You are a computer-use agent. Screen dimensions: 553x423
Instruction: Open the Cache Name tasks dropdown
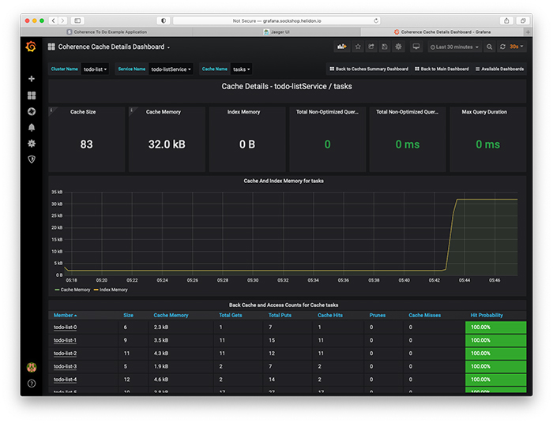pyautogui.click(x=241, y=69)
